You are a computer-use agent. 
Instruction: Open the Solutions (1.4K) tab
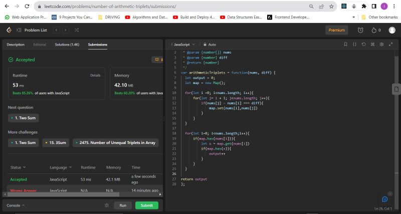tap(67, 44)
